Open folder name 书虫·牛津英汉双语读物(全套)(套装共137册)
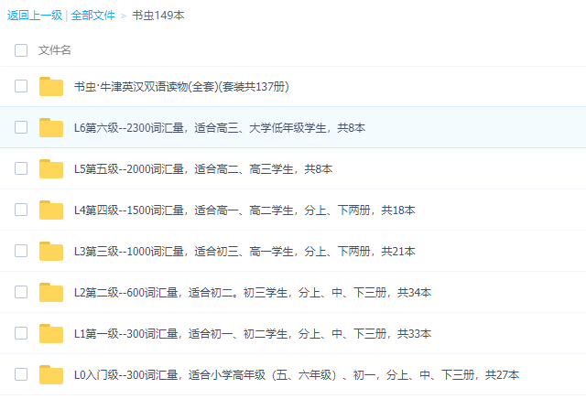 pyautogui.click(x=181, y=87)
